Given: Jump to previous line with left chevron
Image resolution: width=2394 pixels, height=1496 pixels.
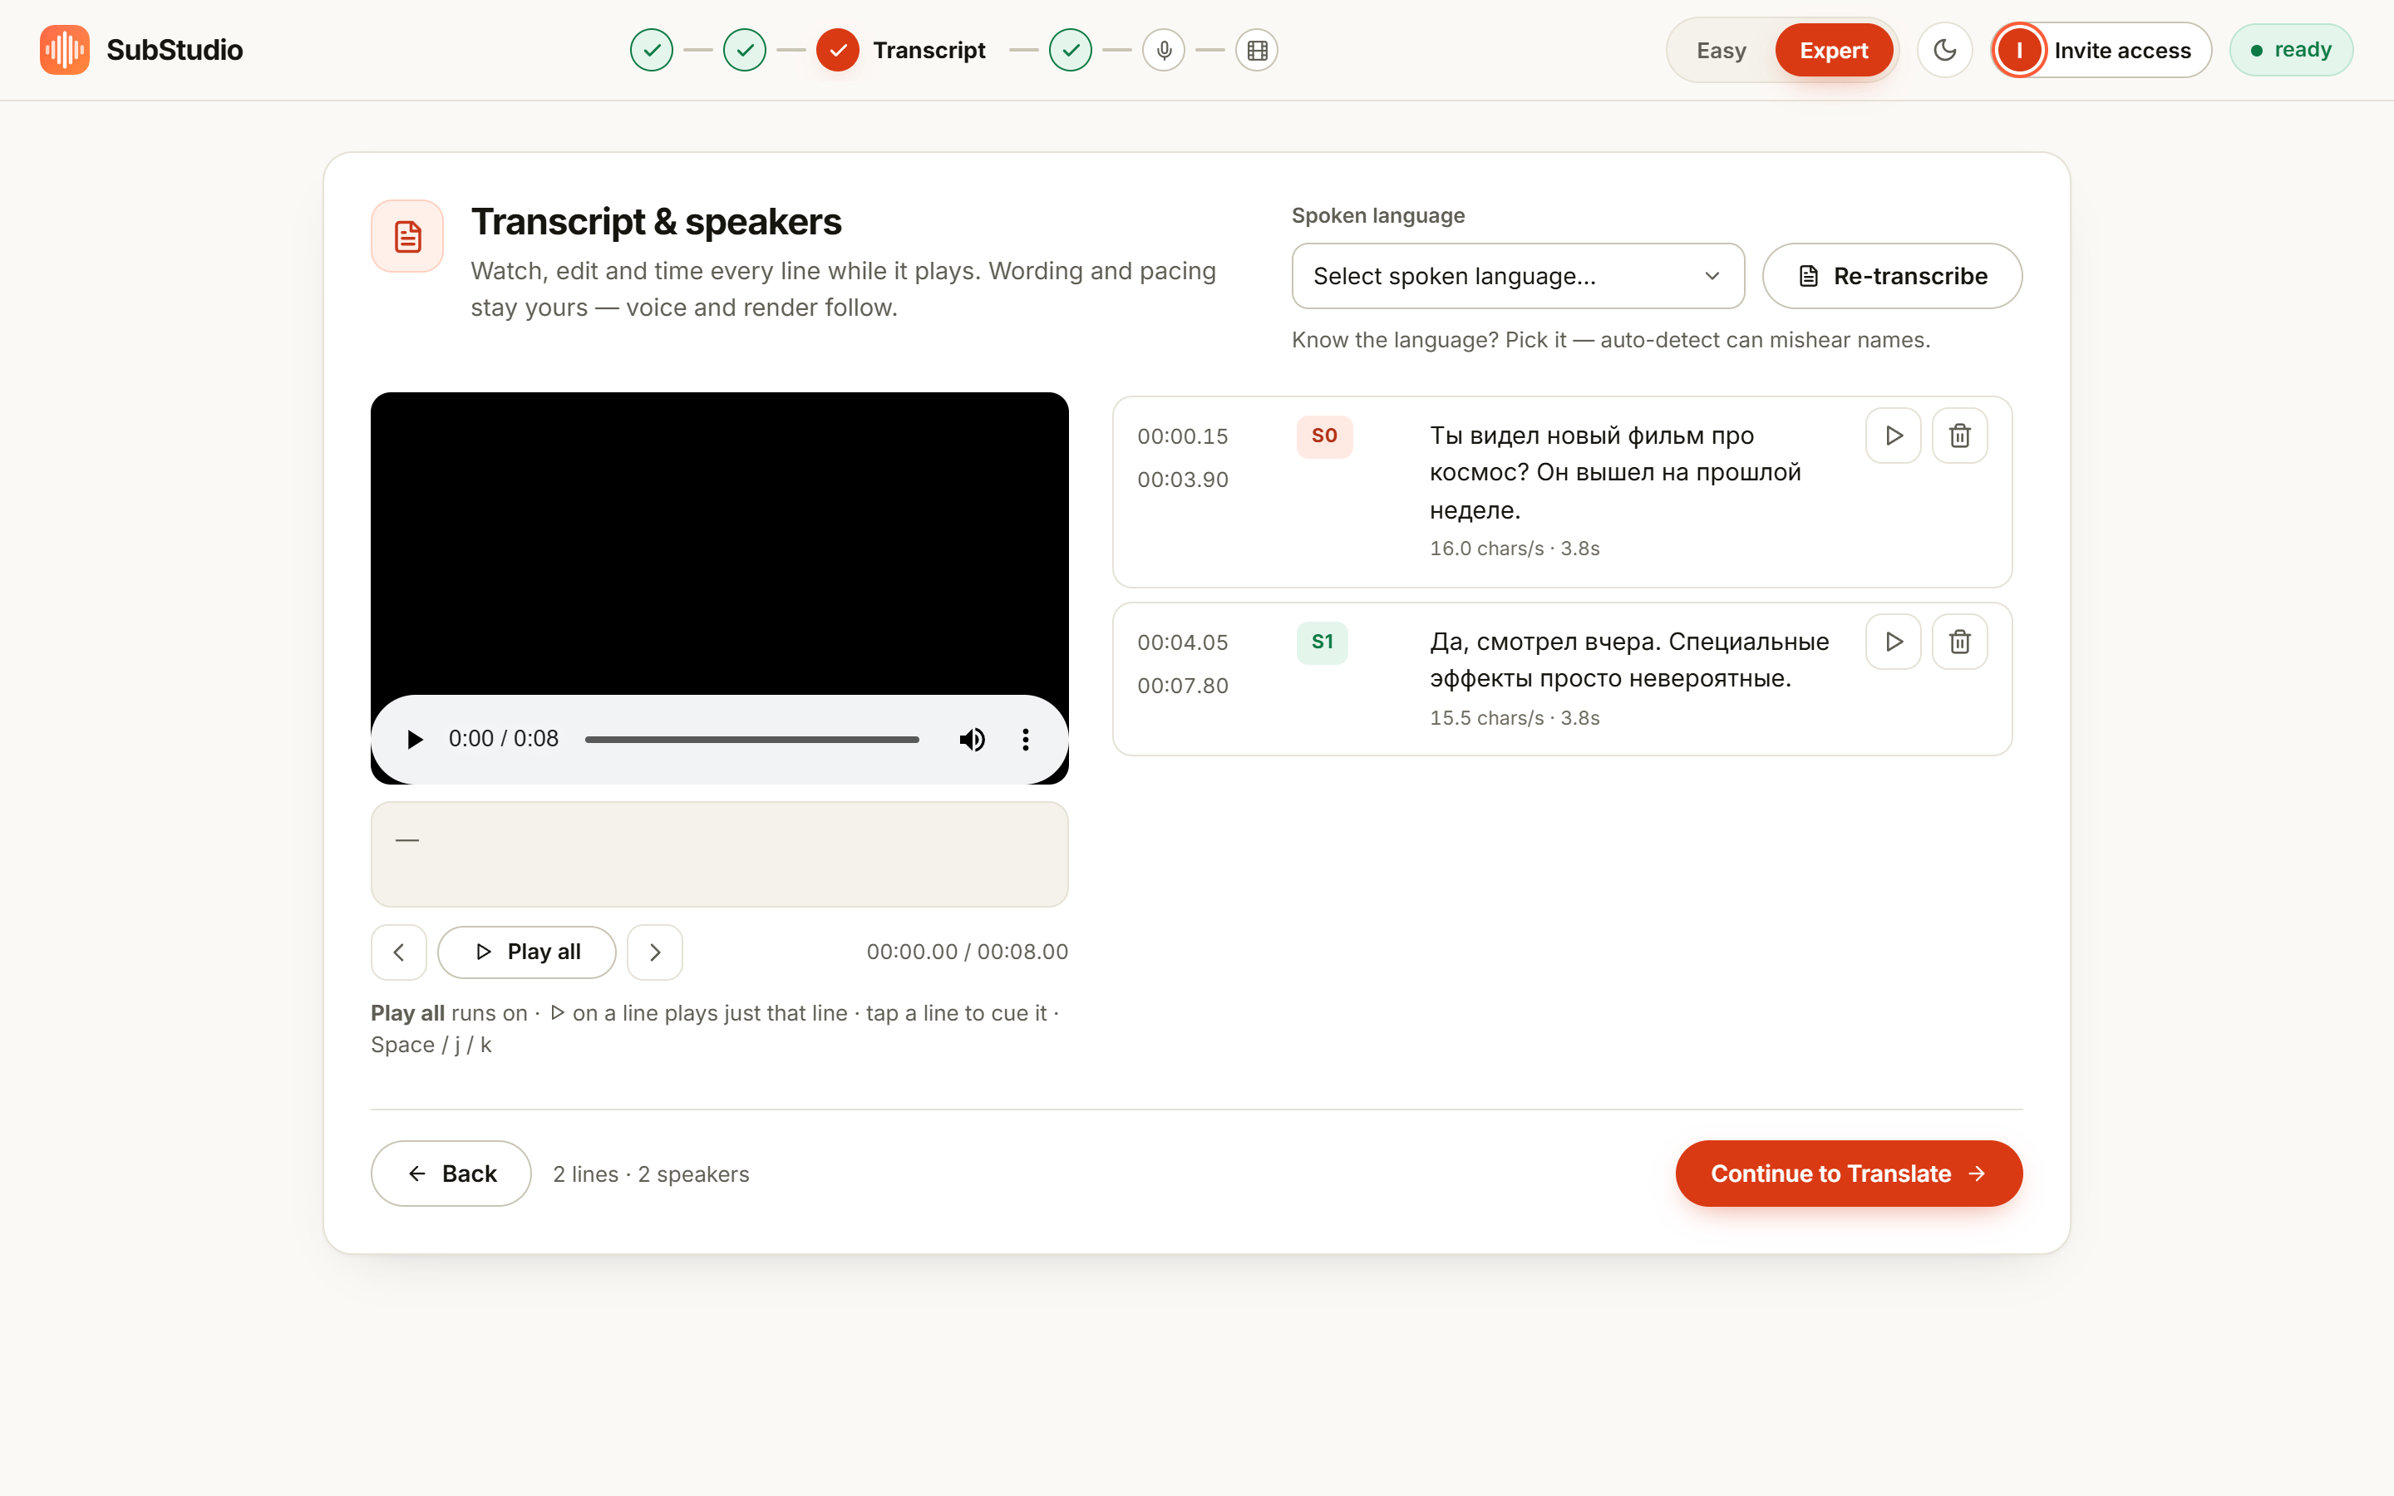Looking at the screenshot, I should tap(399, 952).
